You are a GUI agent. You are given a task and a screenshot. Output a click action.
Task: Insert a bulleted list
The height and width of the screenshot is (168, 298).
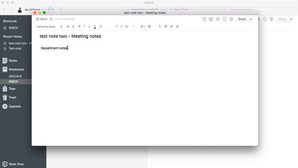[116, 27]
